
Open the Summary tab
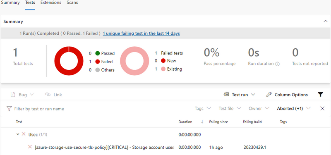click(x=10, y=3)
